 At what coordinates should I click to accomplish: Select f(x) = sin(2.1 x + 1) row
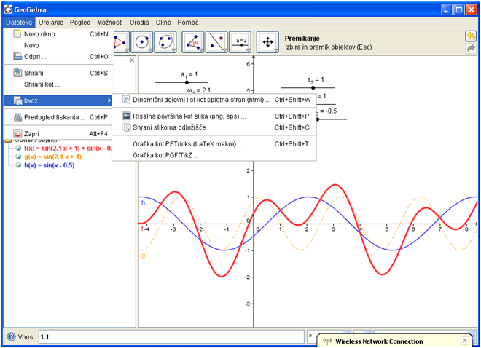69,148
